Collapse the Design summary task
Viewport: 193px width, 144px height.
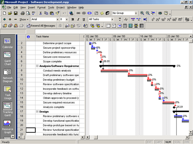coord(37,111)
